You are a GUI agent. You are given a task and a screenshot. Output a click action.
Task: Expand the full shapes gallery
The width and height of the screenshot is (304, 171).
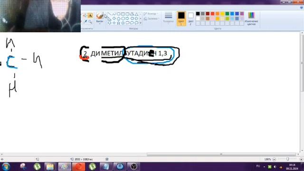click(x=141, y=23)
